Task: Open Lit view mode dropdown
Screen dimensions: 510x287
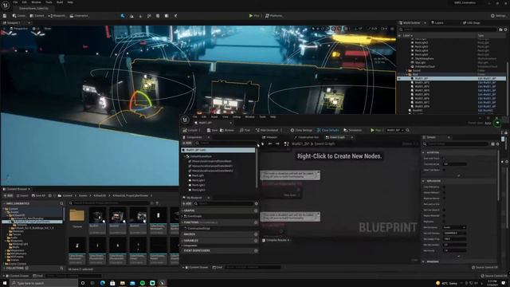Action: click(x=37, y=29)
